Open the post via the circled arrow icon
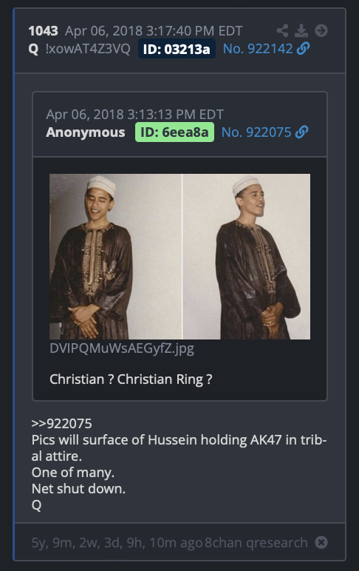 click(x=321, y=30)
